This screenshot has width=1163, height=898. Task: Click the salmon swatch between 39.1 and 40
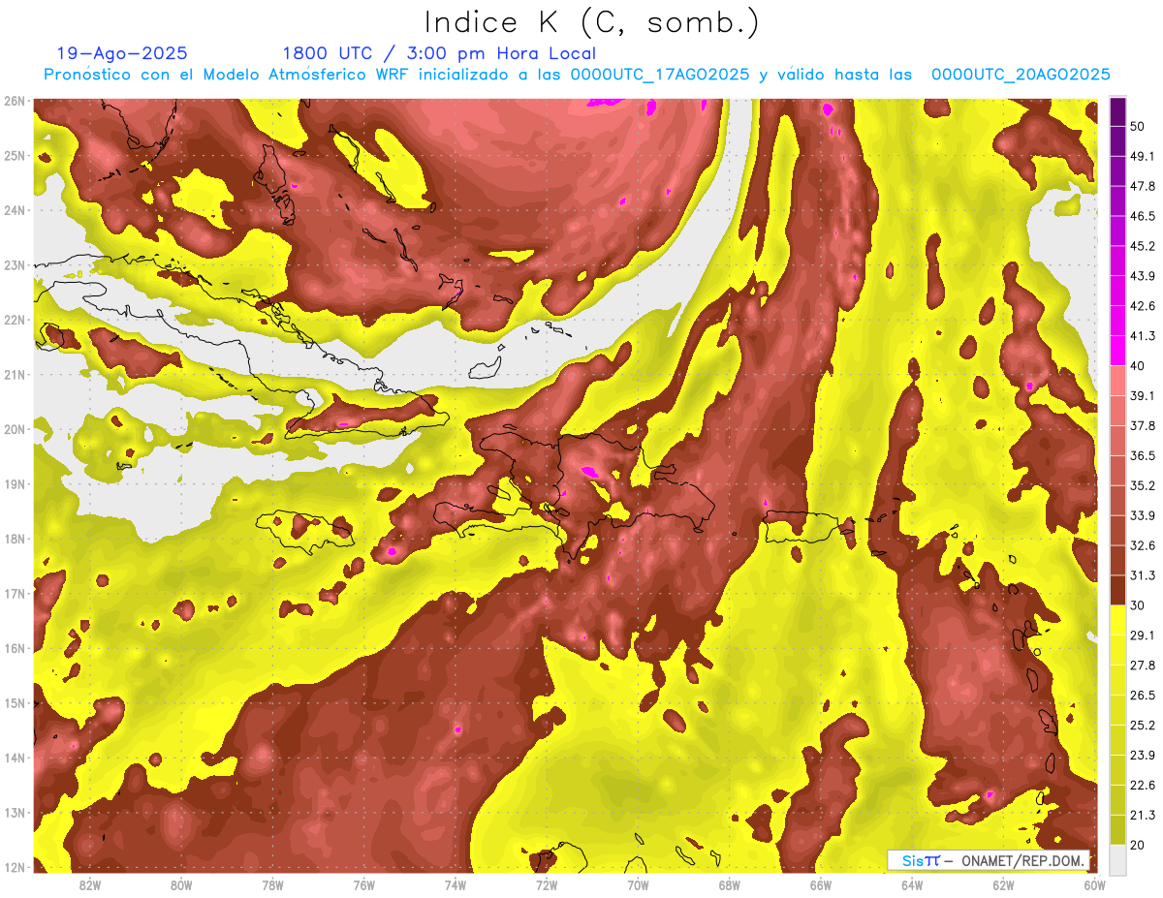click(x=1117, y=381)
